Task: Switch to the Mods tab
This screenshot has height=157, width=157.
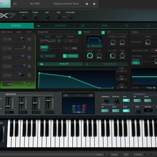Action: point(101,26)
